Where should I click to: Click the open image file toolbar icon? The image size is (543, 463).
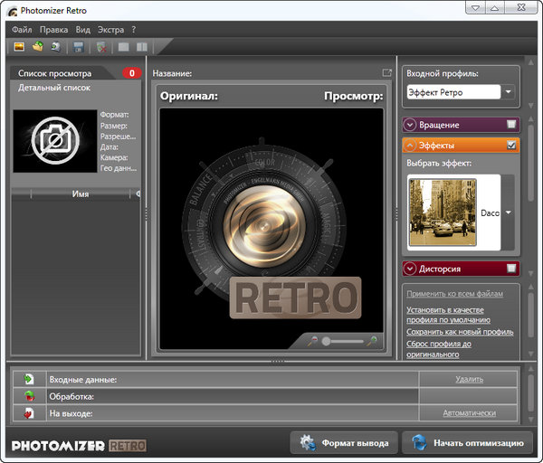(18, 46)
